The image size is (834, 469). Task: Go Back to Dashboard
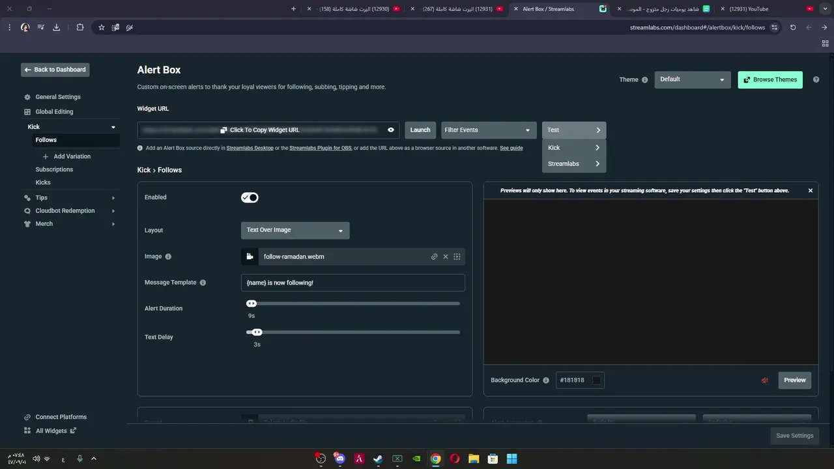click(x=55, y=70)
